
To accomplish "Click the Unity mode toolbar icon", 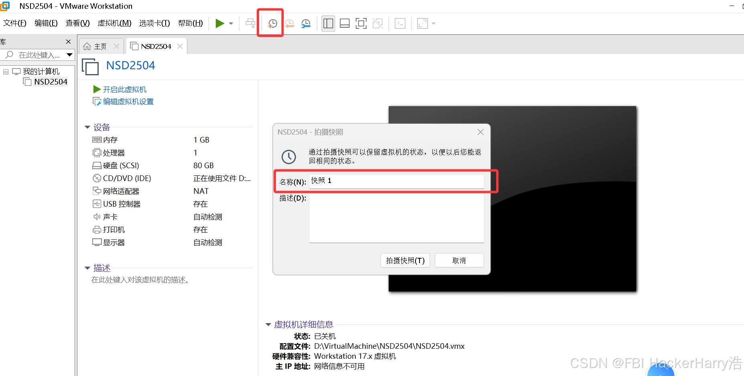I will (377, 24).
